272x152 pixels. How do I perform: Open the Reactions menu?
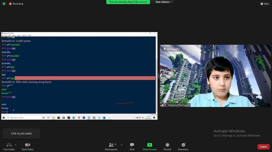pos(183,147)
